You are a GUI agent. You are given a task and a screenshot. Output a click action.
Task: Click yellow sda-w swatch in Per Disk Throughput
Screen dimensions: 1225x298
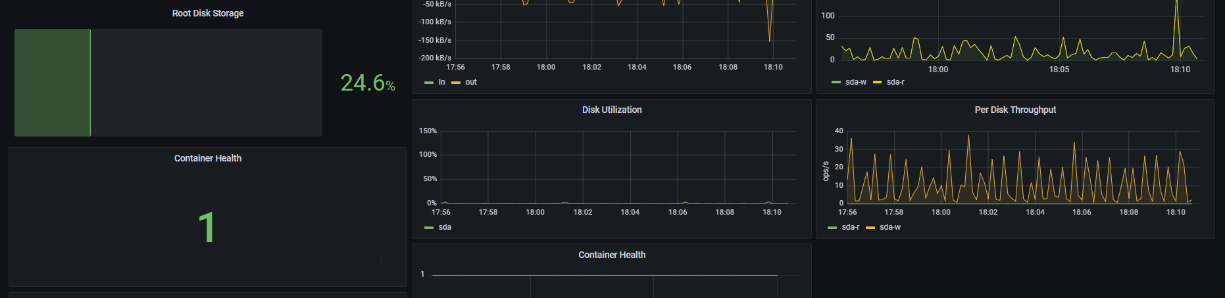click(x=870, y=228)
